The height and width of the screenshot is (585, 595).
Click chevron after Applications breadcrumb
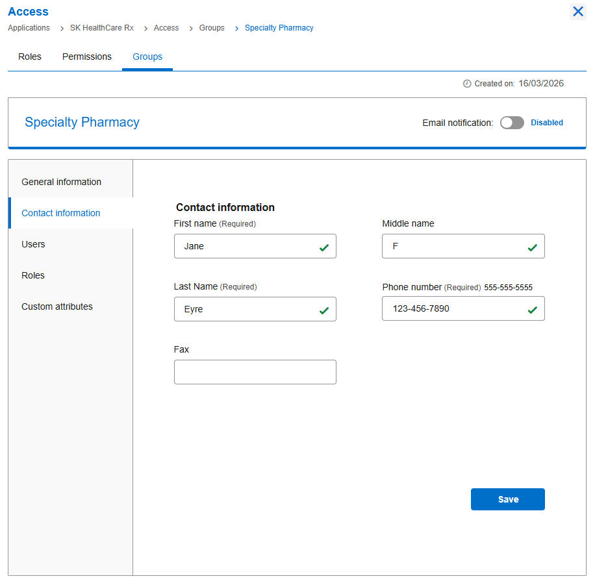tap(62, 29)
